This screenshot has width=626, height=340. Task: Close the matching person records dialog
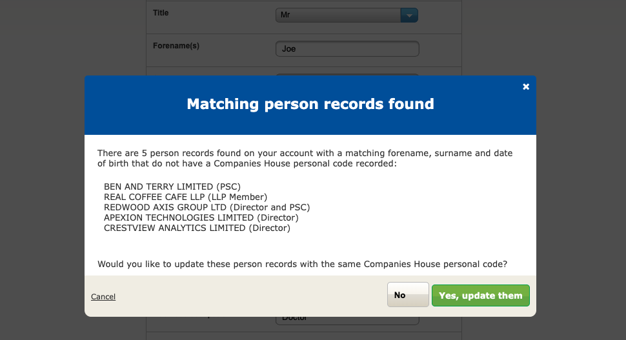point(526,86)
